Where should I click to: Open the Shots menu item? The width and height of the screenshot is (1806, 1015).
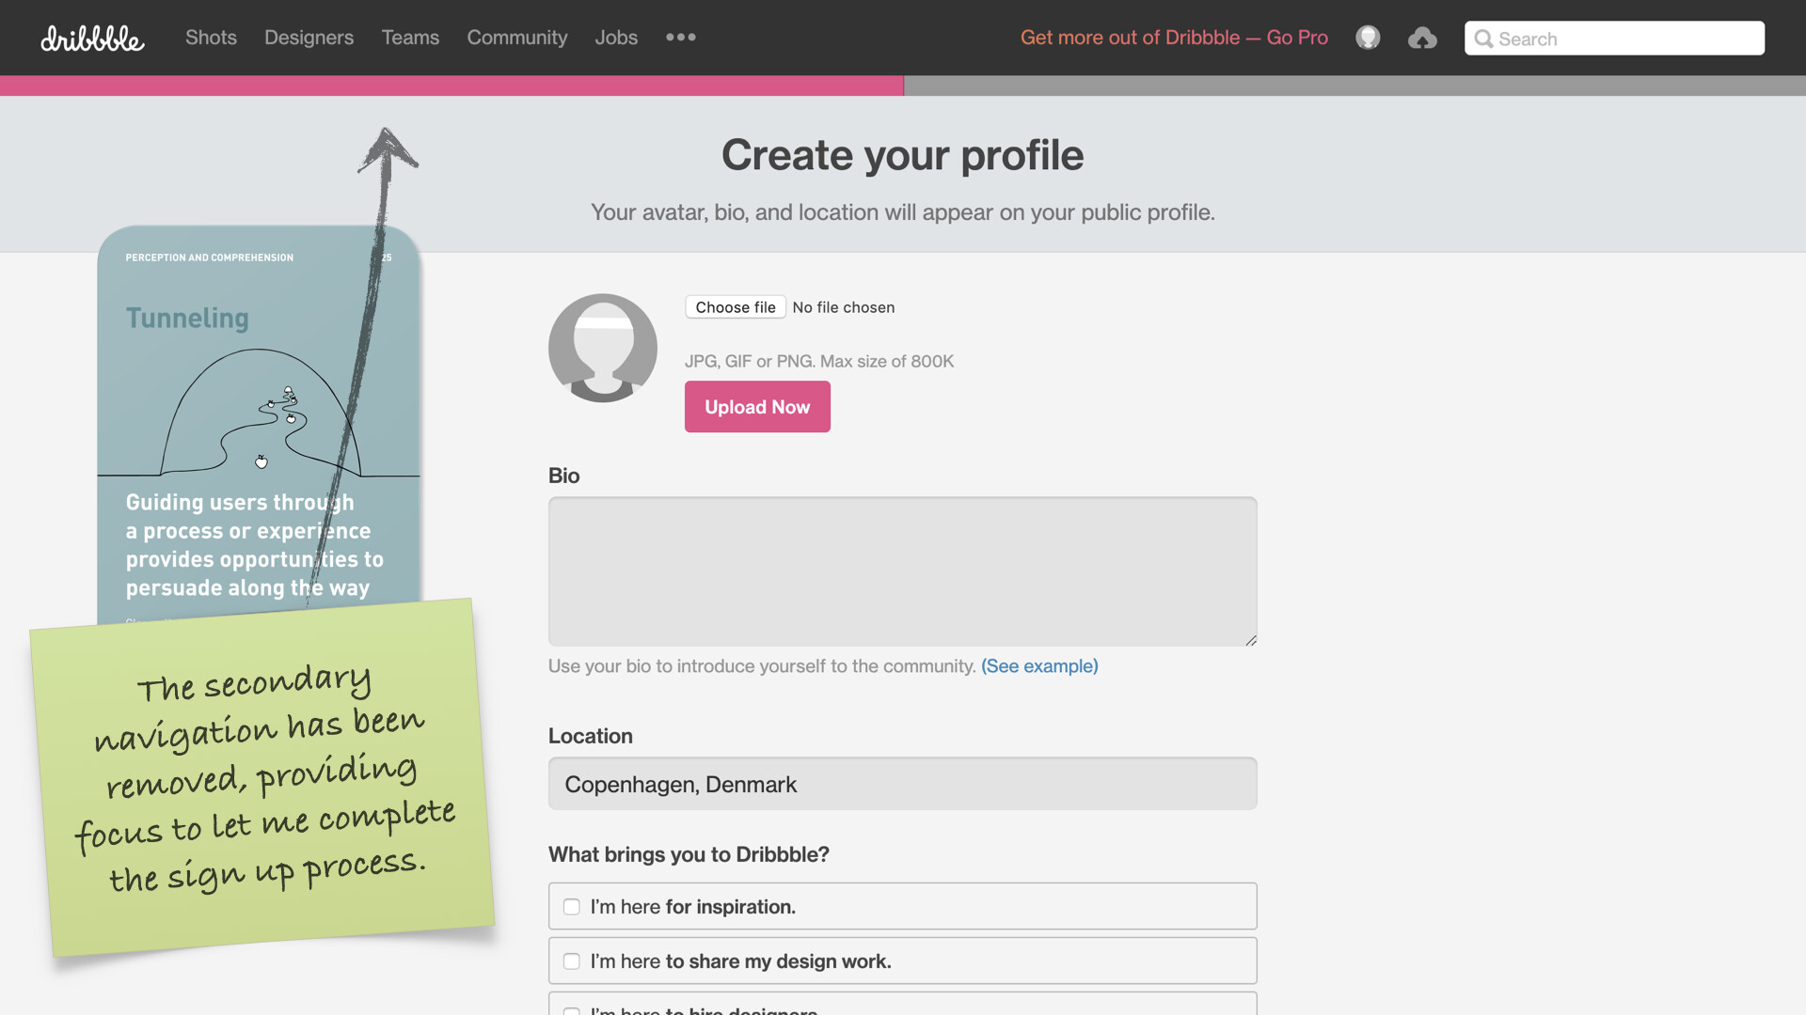tap(211, 38)
